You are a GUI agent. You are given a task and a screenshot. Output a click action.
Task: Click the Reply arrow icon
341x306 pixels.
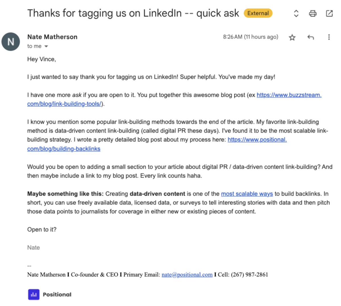tap(311, 37)
